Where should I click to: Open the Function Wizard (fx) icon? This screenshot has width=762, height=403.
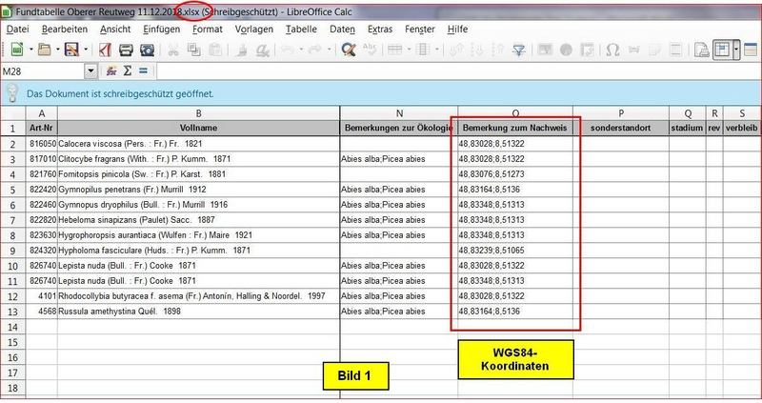pos(112,71)
